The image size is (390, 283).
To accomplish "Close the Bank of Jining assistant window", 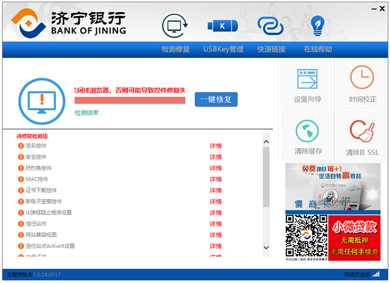I will coord(382,9).
